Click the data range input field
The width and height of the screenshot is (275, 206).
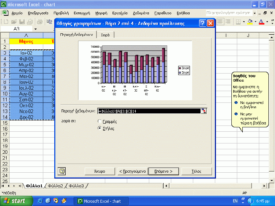pos(149,111)
